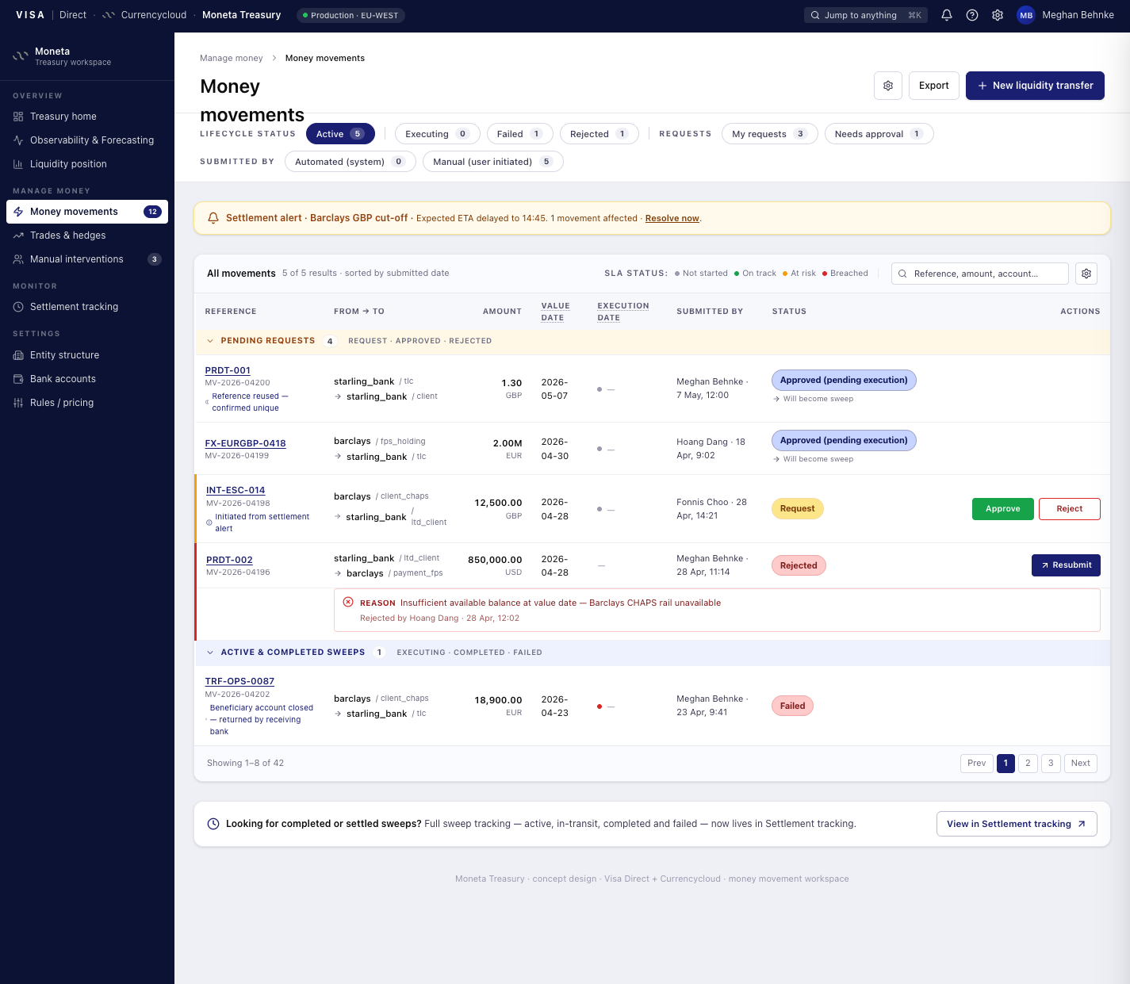Click Treasury home sidebar icon

pyautogui.click(x=18, y=117)
